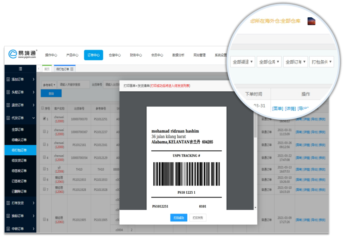
Task: Expand the 换标订单 sidebar chevron
Action: [x=33, y=216]
